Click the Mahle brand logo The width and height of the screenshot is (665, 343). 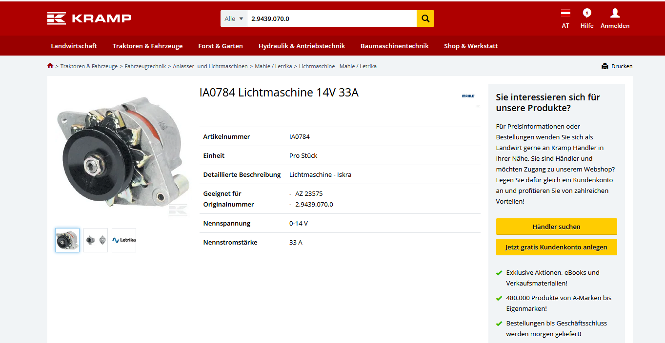coord(468,96)
